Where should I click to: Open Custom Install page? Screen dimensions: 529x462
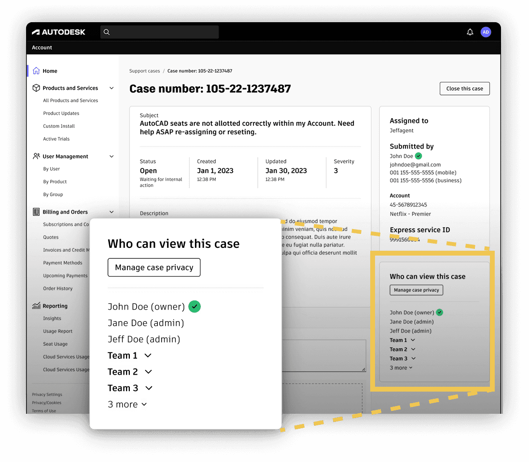59,126
